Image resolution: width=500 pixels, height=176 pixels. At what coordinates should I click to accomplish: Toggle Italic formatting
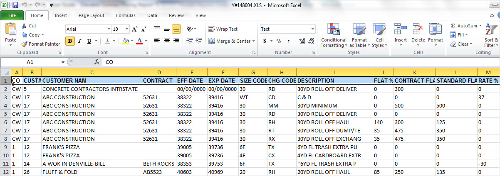pyautogui.click(x=79, y=41)
